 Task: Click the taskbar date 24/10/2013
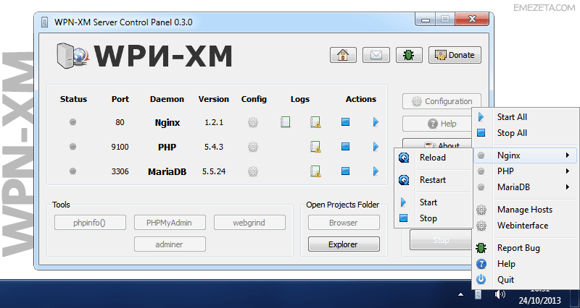pos(539,300)
